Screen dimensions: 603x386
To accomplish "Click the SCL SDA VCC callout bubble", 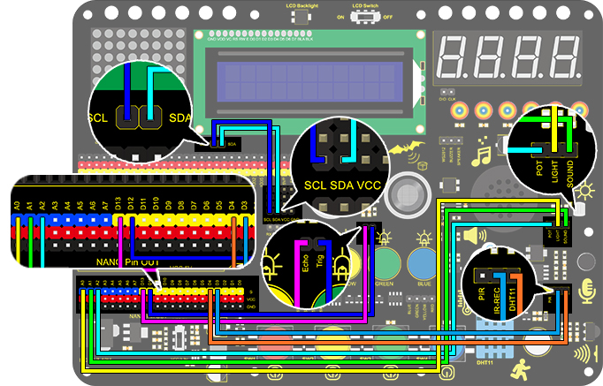I will pyautogui.click(x=340, y=165).
